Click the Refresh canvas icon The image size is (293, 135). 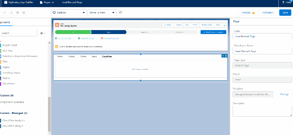(120, 13)
